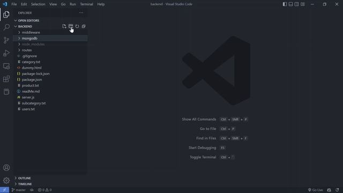Screen dimensions: 343x193
Task: Open the Explorer view in activity bar
Action: pyautogui.click(x=6, y=14)
